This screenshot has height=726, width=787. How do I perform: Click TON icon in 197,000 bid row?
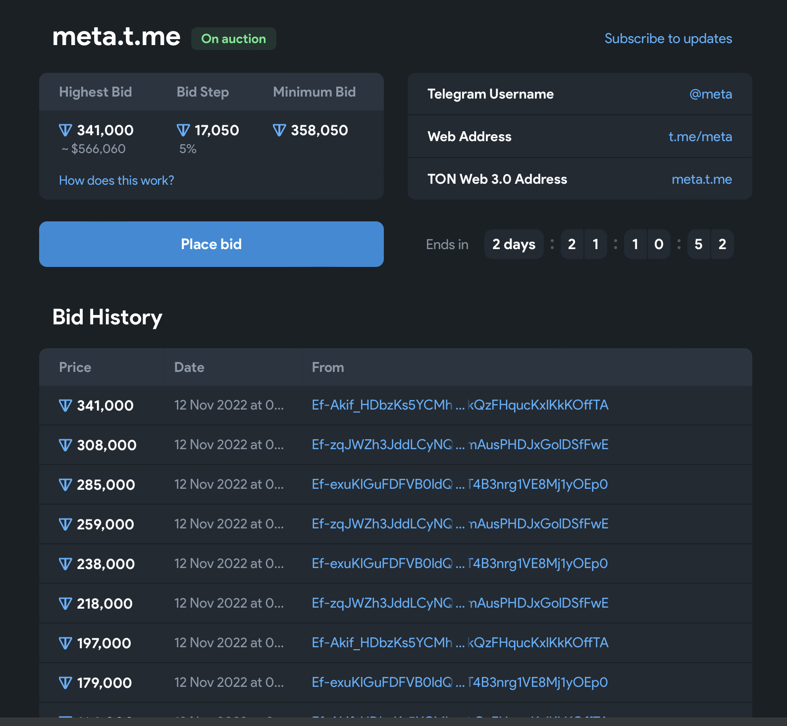(x=65, y=643)
